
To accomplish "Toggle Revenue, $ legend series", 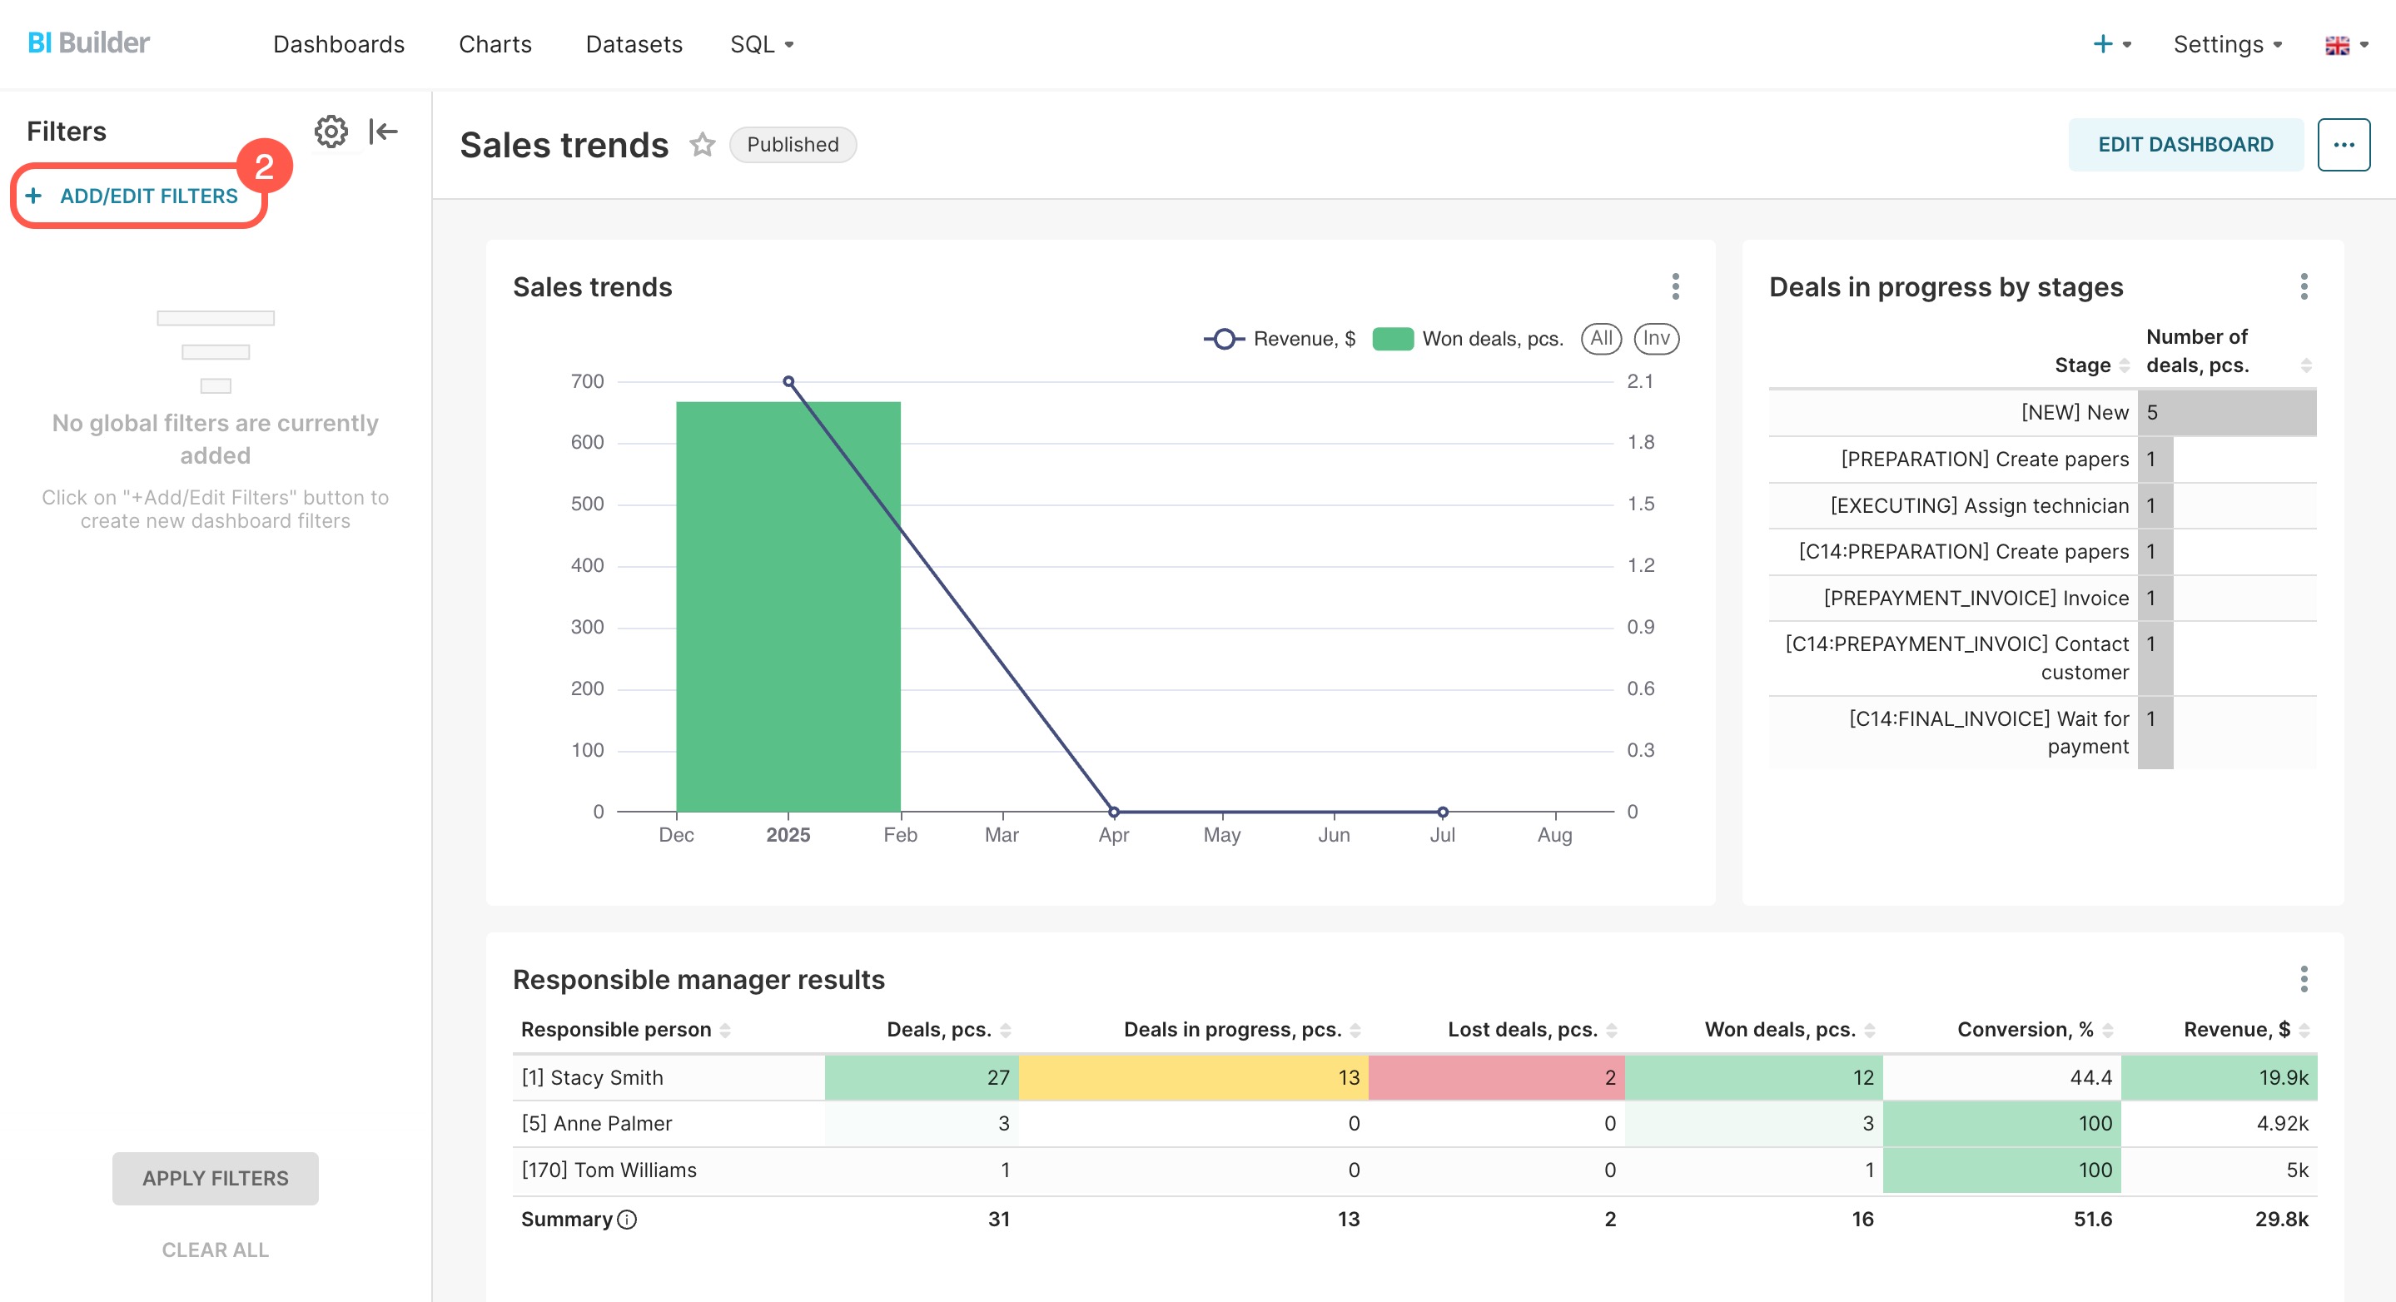I will pyautogui.click(x=1280, y=339).
